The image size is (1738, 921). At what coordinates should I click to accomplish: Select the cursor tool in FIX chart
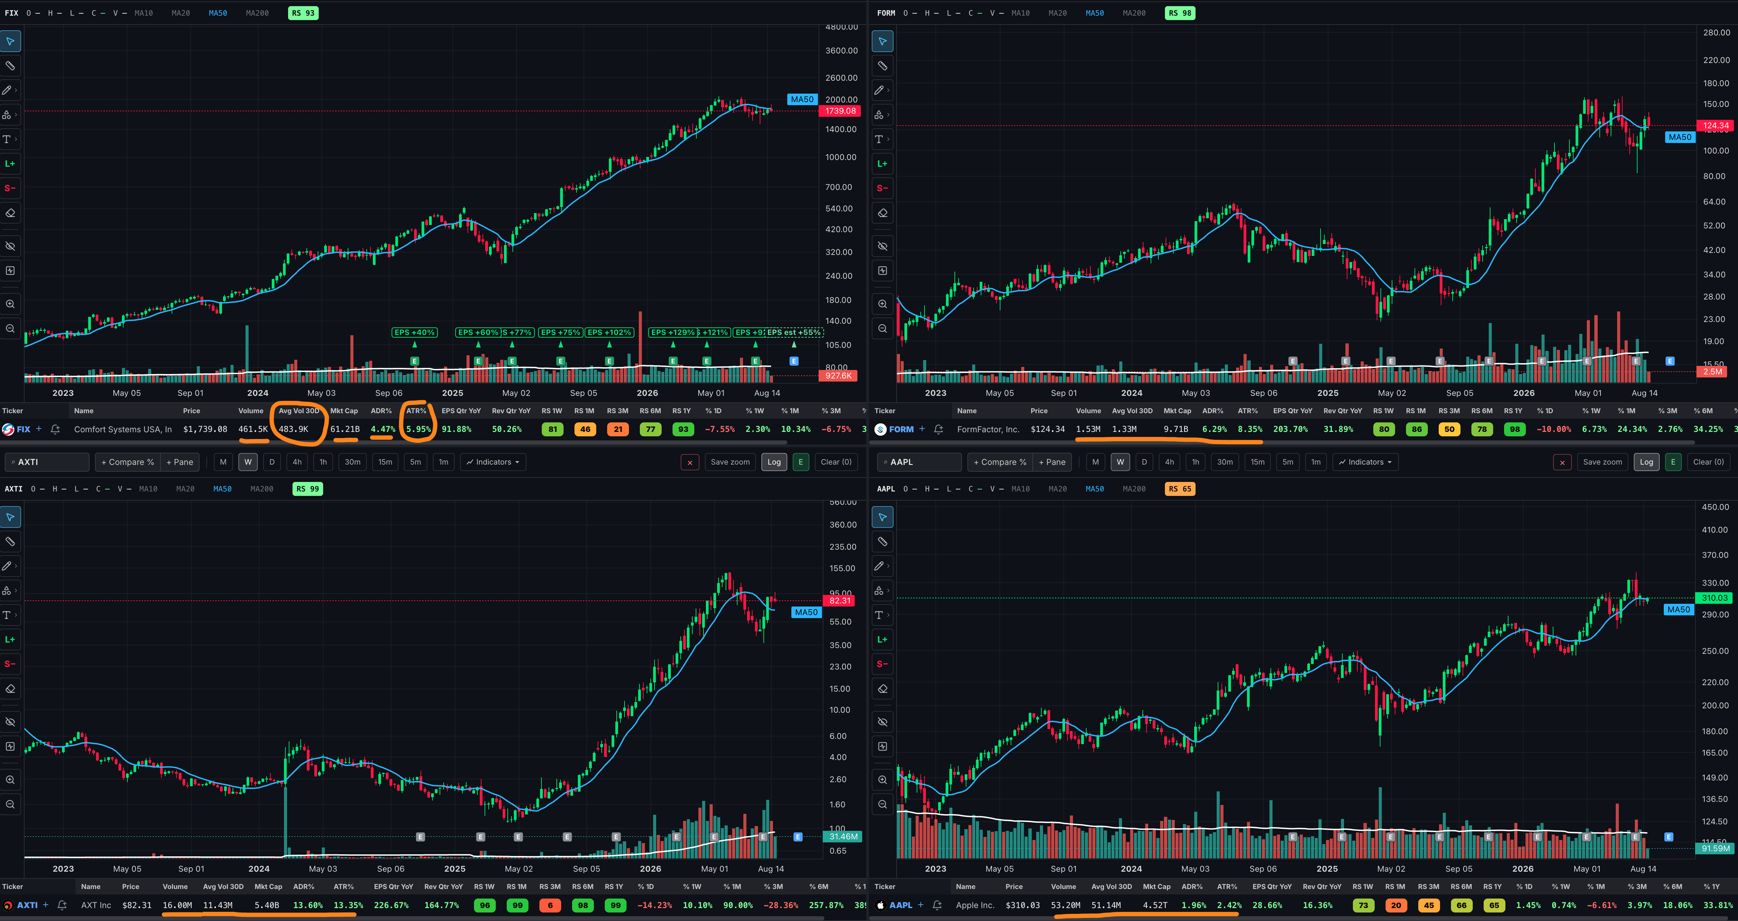(10, 41)
